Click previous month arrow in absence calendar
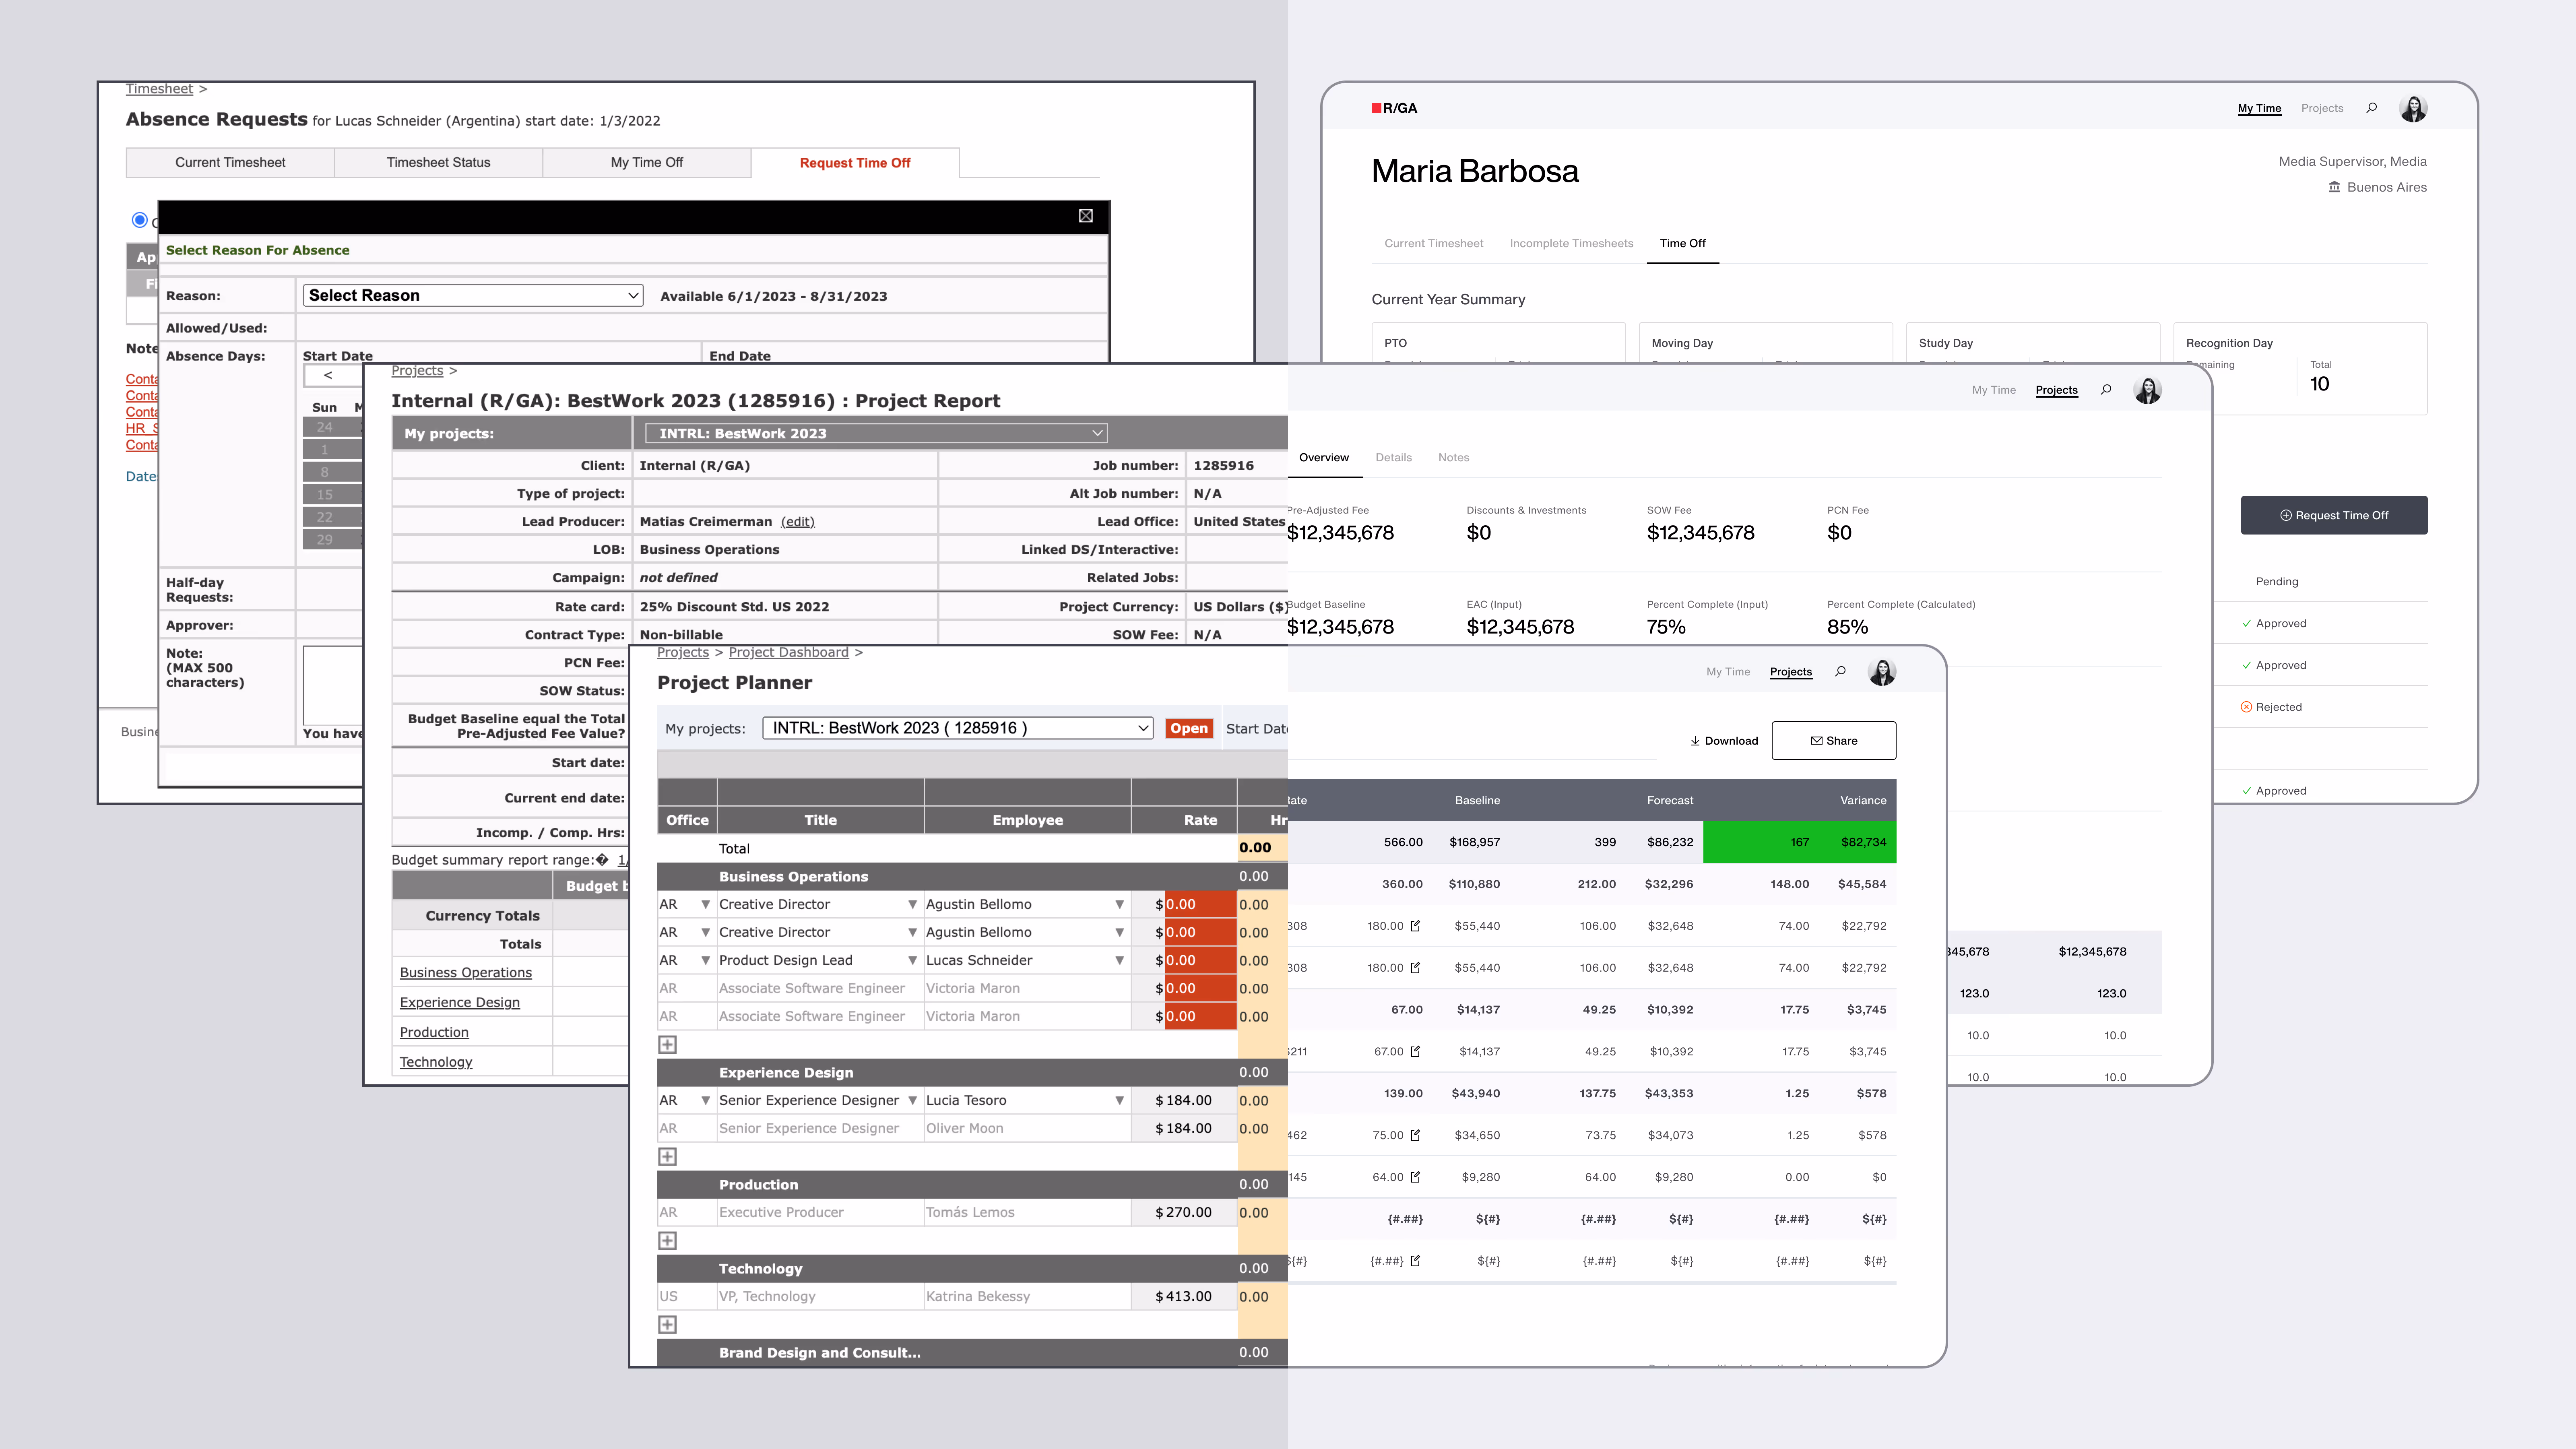 click(328, 375)
